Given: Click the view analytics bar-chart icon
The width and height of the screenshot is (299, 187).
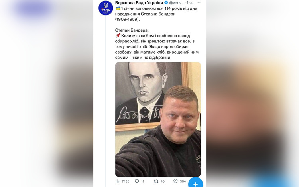Looking at the screenshot, I should point(118,181).
